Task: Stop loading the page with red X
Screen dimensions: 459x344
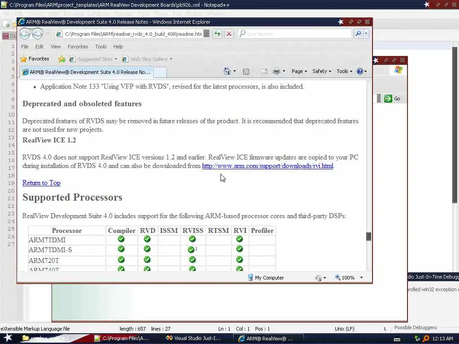Action: coord(229,34)
